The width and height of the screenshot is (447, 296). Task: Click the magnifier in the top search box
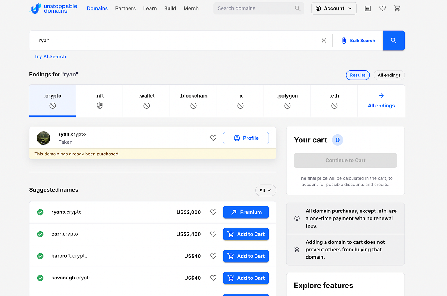297,8
